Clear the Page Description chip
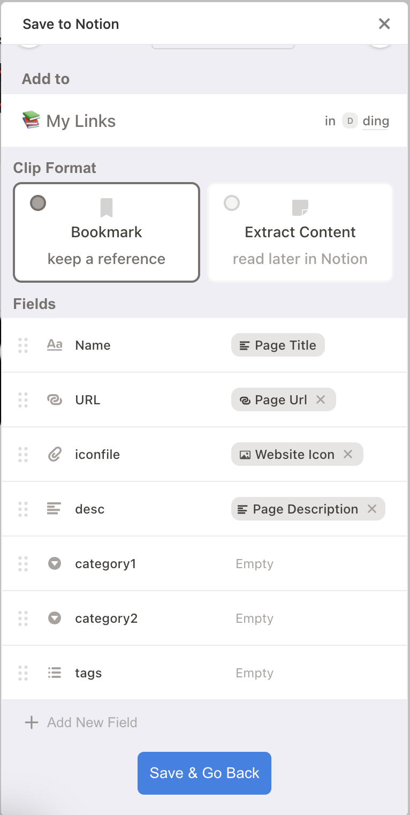This screenshot has height=815, width=410. click(372, 509)
